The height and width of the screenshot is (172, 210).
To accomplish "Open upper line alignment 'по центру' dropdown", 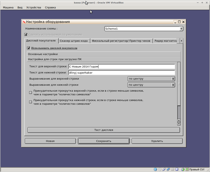I will point(151,79).
